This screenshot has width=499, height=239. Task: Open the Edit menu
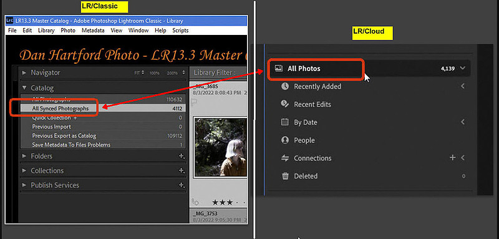pyautogui.click(x=27, y=31)
